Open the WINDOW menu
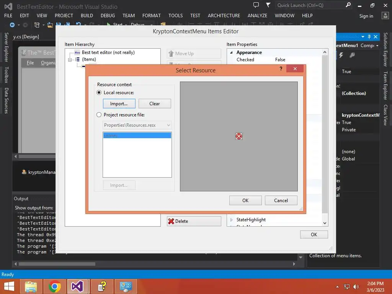This screenshot has width=392, height=294. click(284, 15)
